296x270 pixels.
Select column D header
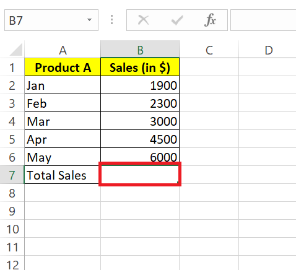tap(268, 50)
